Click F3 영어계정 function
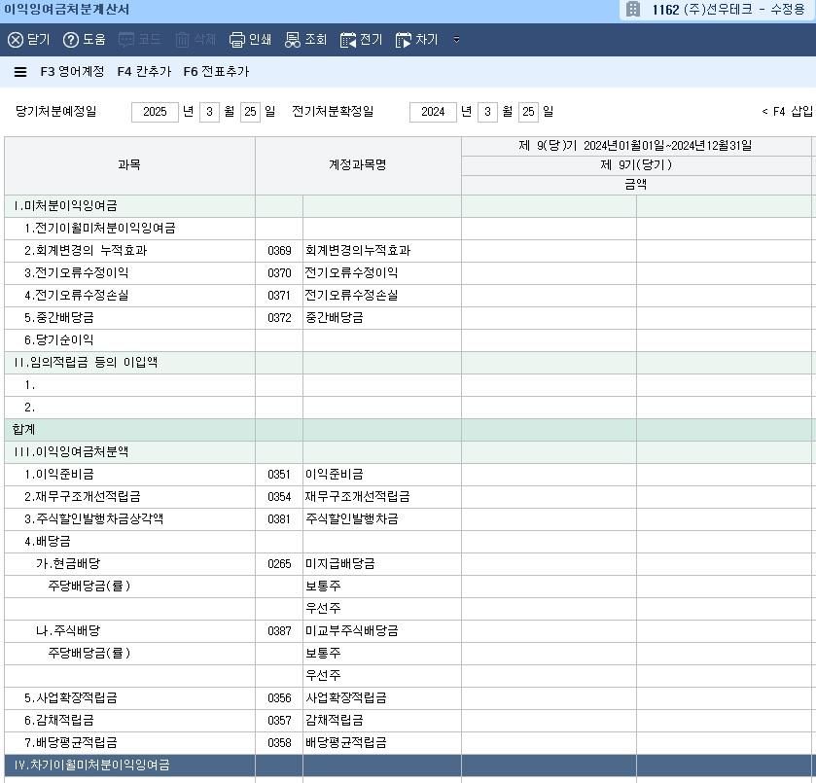 (72, 72)
